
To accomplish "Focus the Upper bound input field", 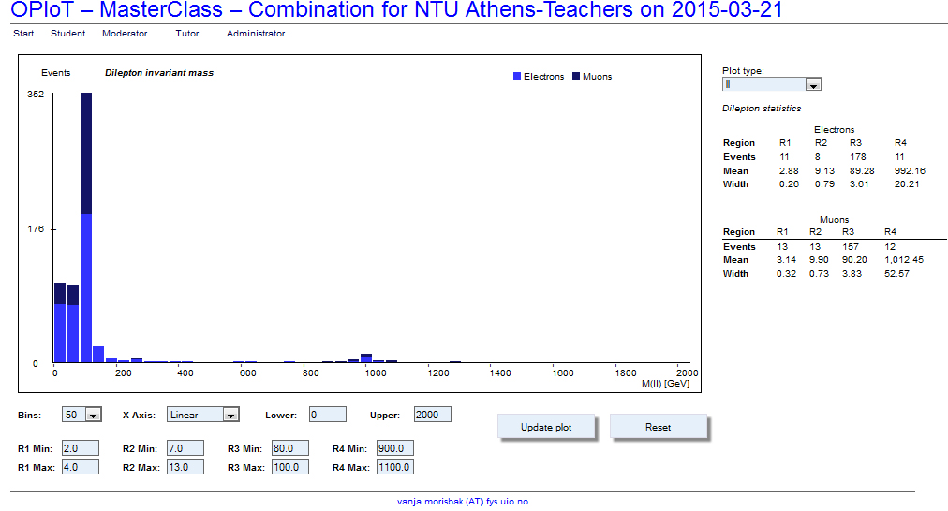I will [x=432, y=415].
